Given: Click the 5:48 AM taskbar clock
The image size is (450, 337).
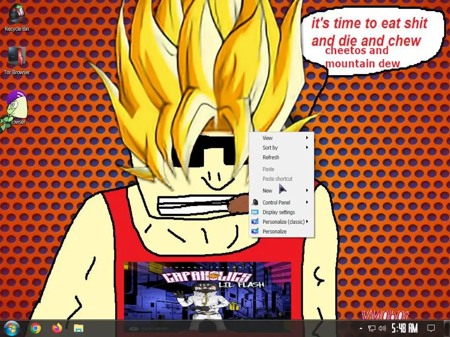Looking at the screenshot, I should [405, 328].
